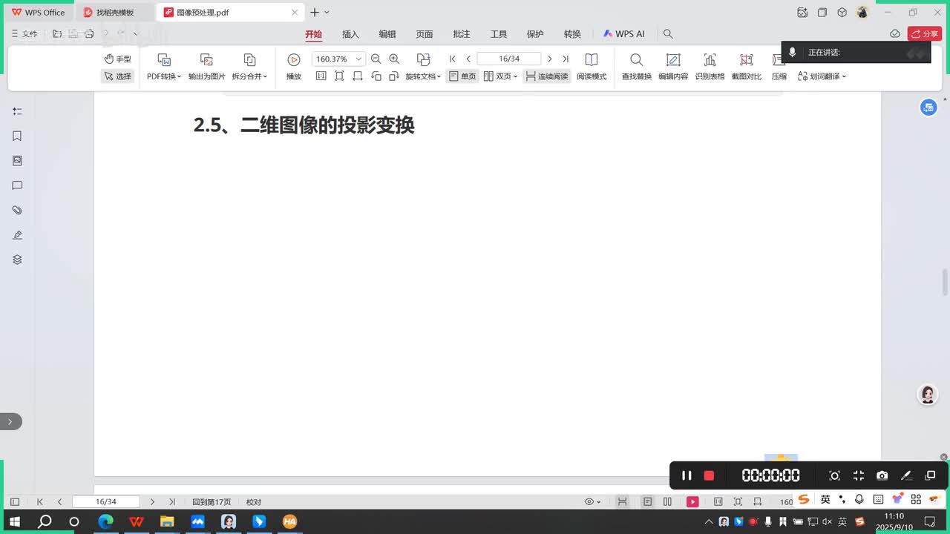Switch to the 编辑 ribbon tab
The image size is (950, 534).
coord(387,34)
